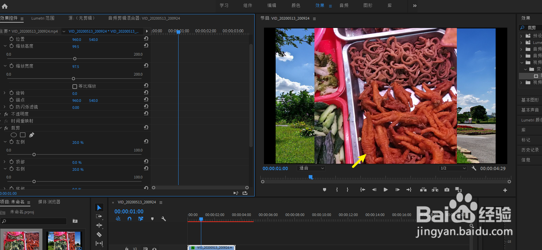Toggle V3 track output eye

click(x=155, y=248)
